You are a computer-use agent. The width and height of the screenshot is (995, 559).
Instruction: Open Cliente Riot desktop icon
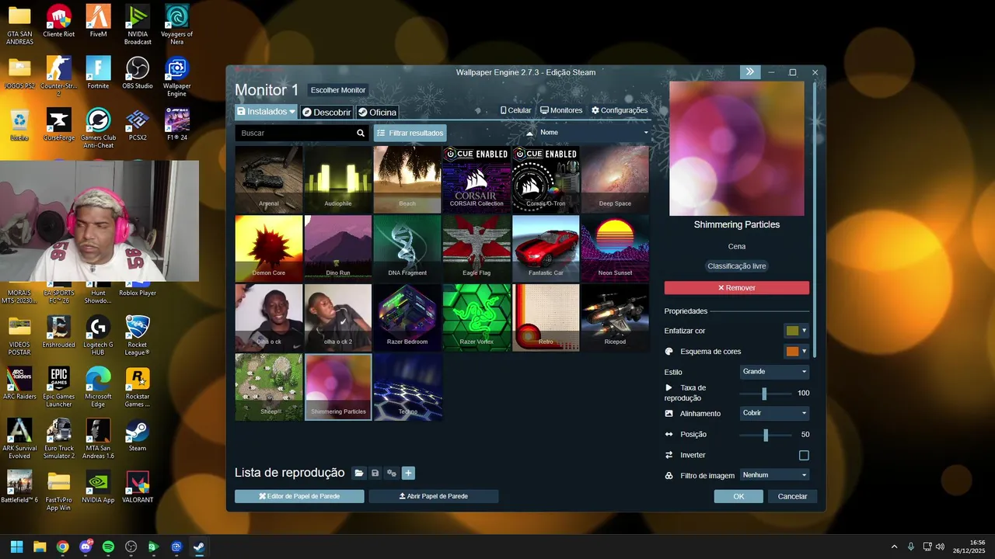(59, 21)
